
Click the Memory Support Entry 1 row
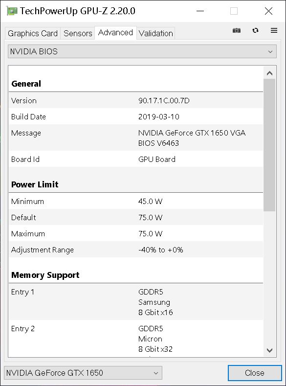click(136, 302)
